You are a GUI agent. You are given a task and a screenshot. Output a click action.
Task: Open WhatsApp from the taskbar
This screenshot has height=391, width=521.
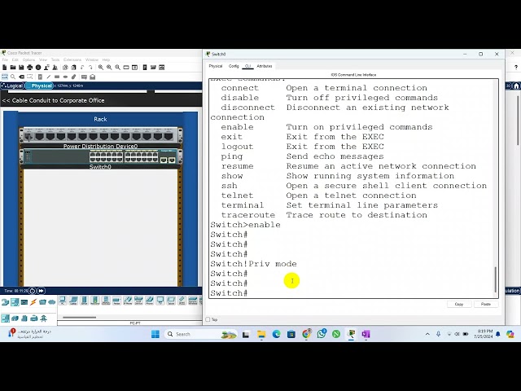[x=322, y=334]
